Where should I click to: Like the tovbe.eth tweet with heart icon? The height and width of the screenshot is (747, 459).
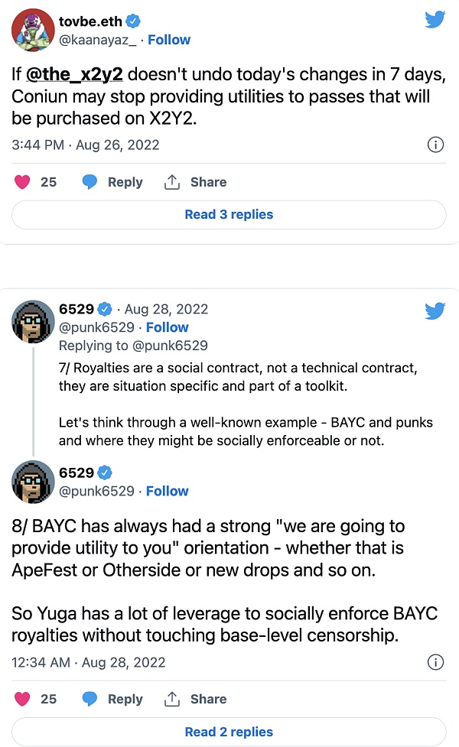click(23, 182)
